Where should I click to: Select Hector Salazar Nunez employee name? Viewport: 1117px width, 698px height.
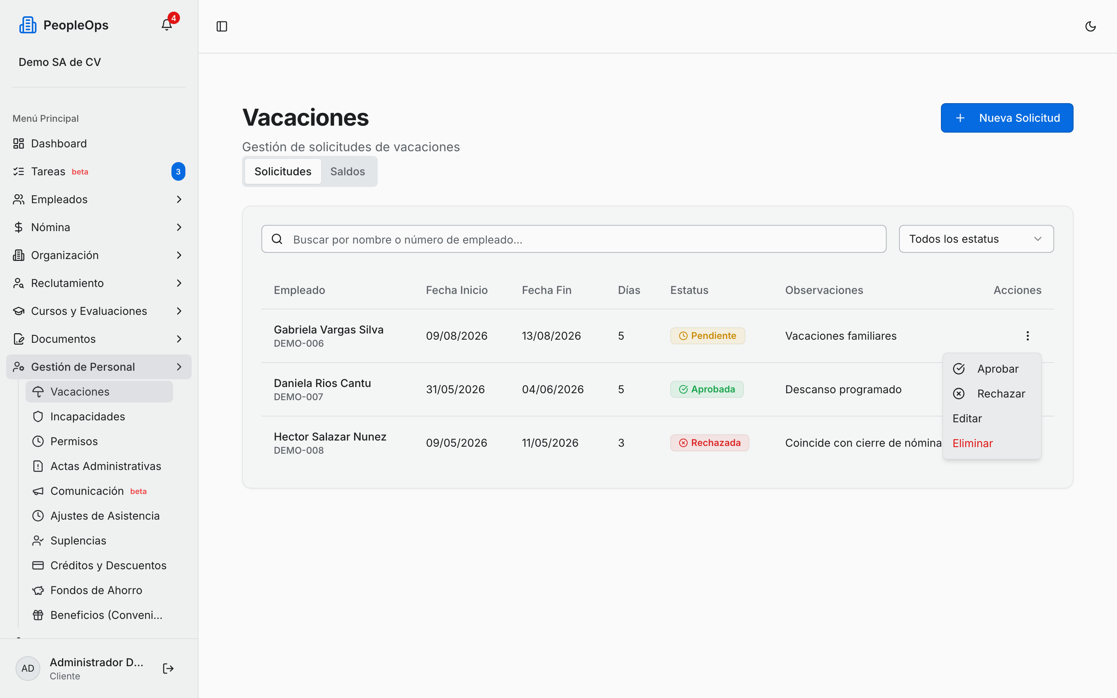click(x=330, y=437)
